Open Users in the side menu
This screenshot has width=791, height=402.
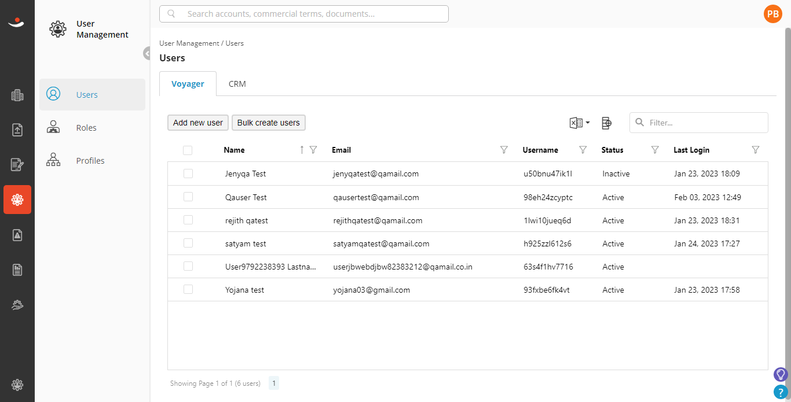pos(92,94)
